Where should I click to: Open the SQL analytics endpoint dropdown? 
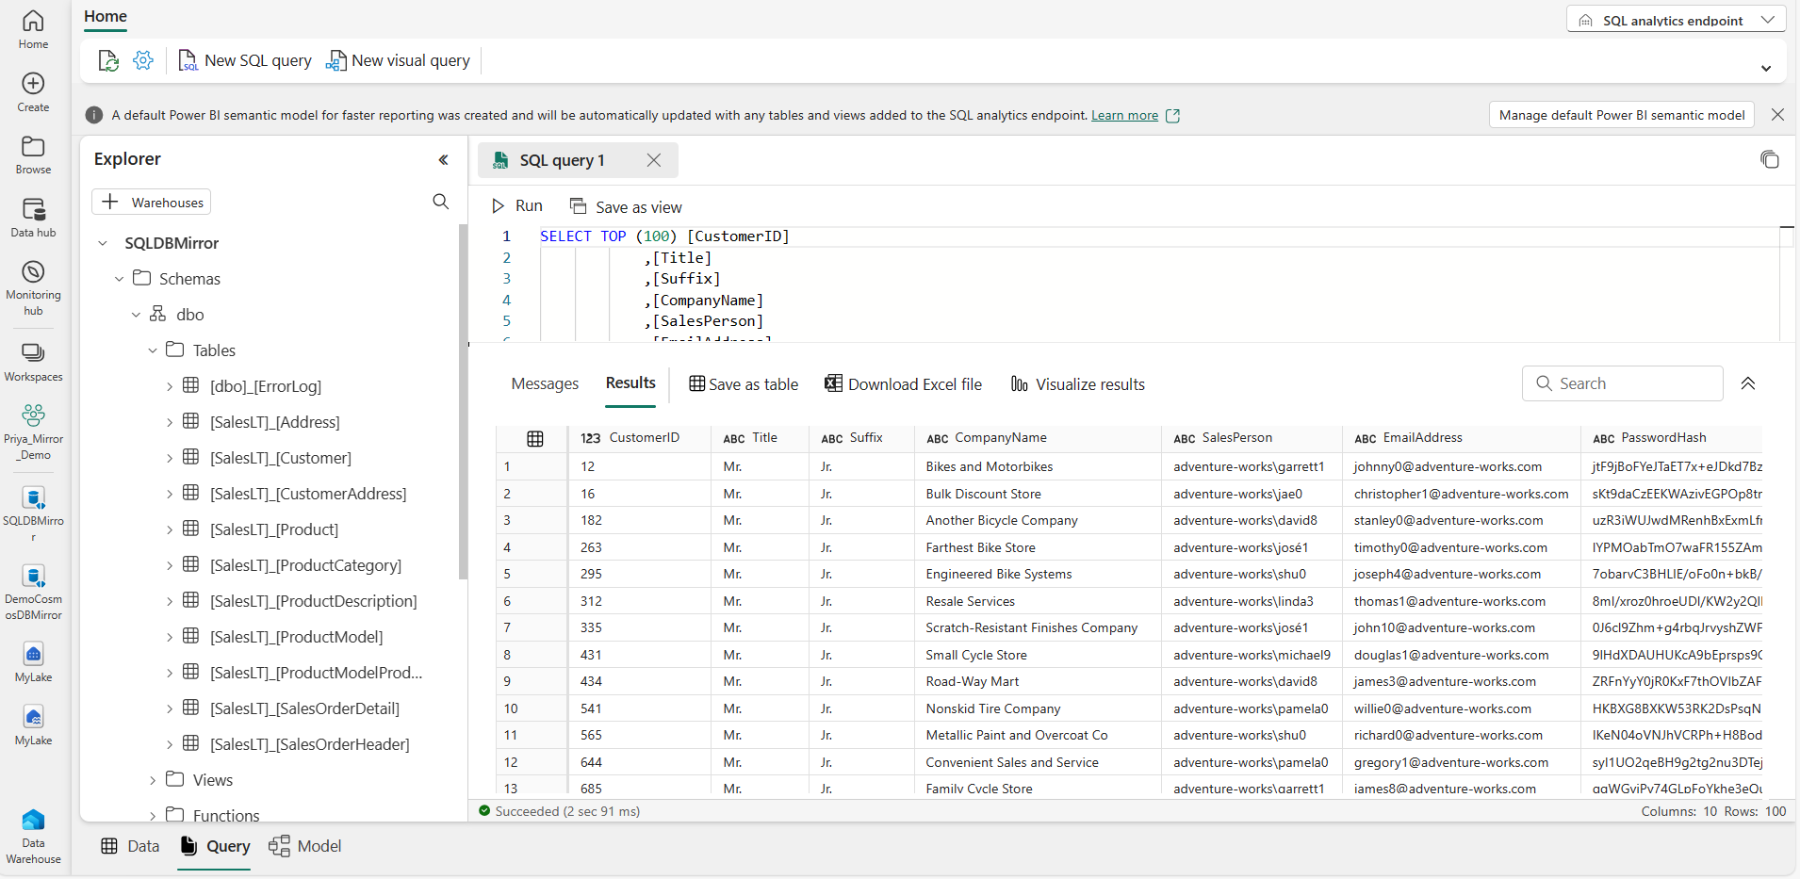point(1676,20)
